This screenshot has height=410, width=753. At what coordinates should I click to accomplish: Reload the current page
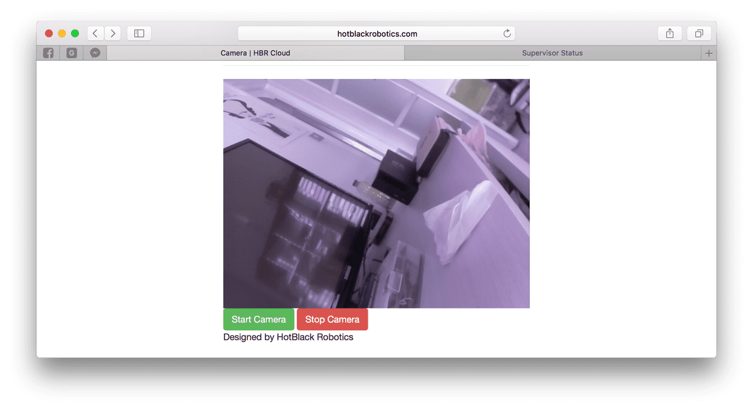click(506, 33)
